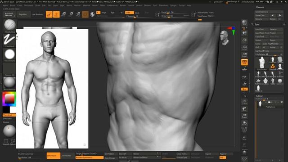Click the Zoom document icon
The image size is (288, 162).
[244, 40]
